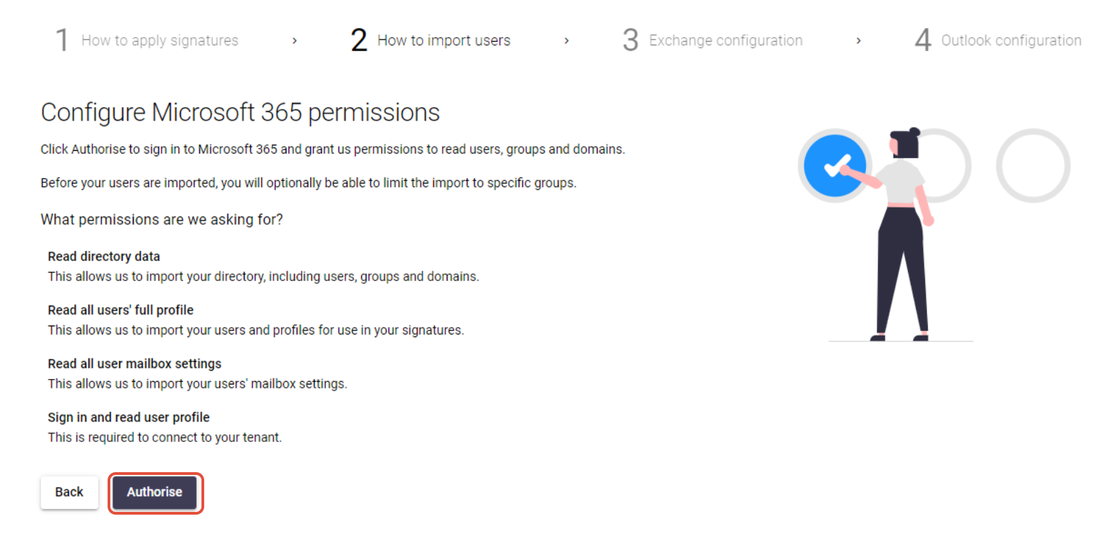Screen dimensions: 1108x540
Task: Go back with the Back button
Action: click(x=69, y=493)
